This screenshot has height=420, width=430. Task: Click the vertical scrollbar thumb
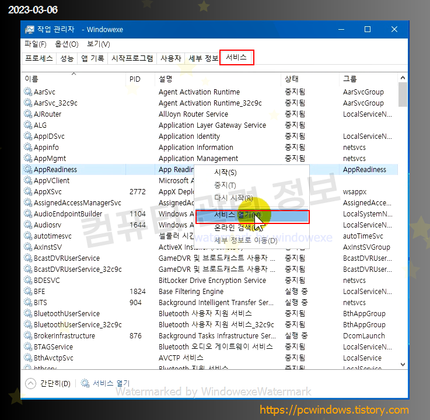(403, 94)
